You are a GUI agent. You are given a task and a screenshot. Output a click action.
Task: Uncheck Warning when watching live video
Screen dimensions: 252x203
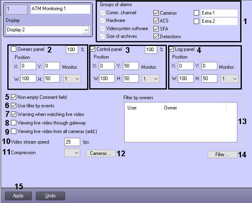pos(13,114)
